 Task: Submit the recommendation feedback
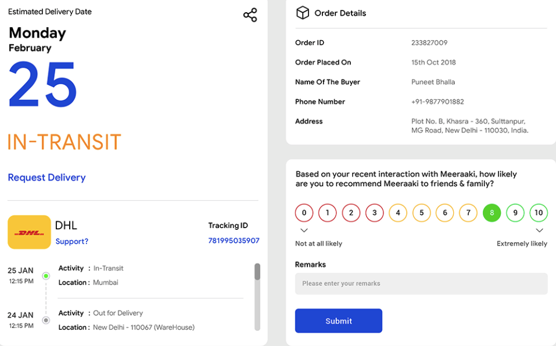point(339,321)
